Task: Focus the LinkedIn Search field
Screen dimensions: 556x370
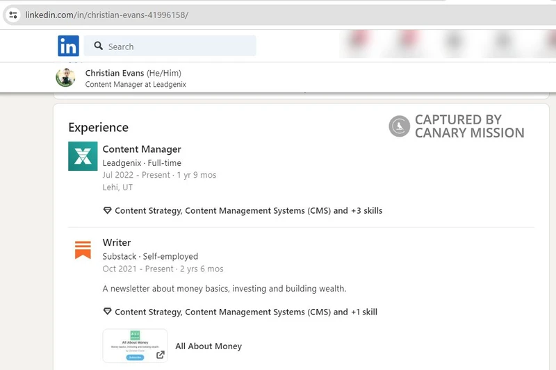Action: point(170,46)
